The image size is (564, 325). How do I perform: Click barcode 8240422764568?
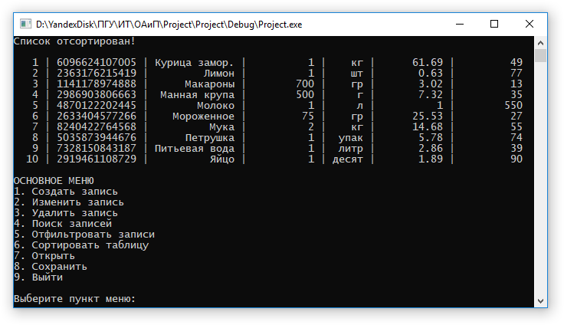point(97,126)
